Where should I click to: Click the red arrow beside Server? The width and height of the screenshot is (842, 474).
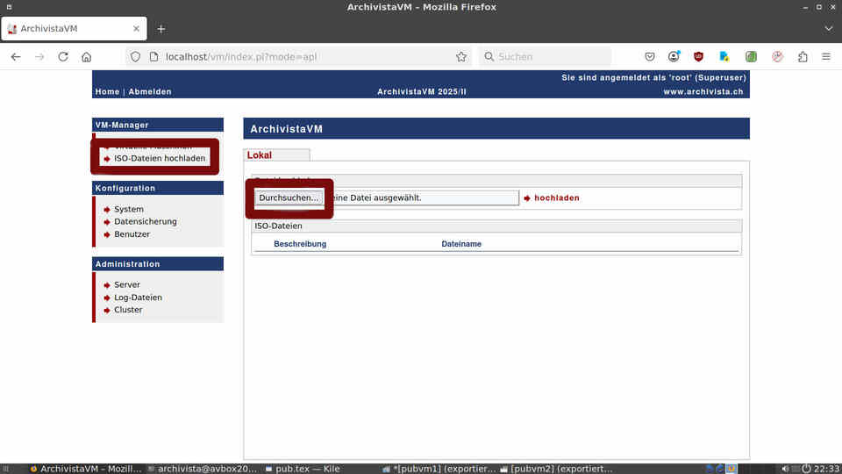click(107, 285)
